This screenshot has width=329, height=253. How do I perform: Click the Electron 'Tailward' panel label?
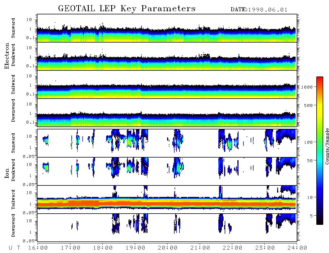coord(13,85)
